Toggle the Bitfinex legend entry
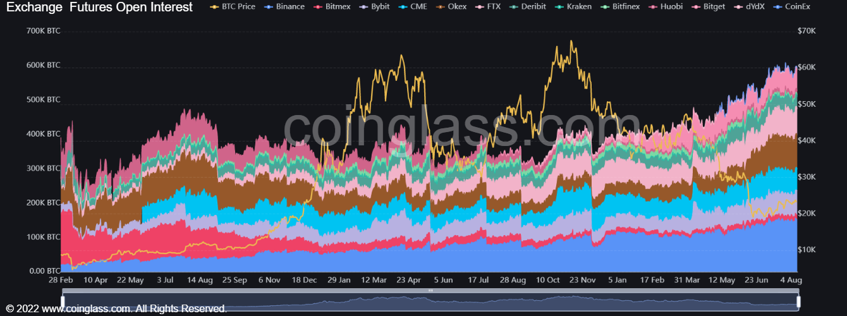 pyautogui.click(x=619, y=6)
